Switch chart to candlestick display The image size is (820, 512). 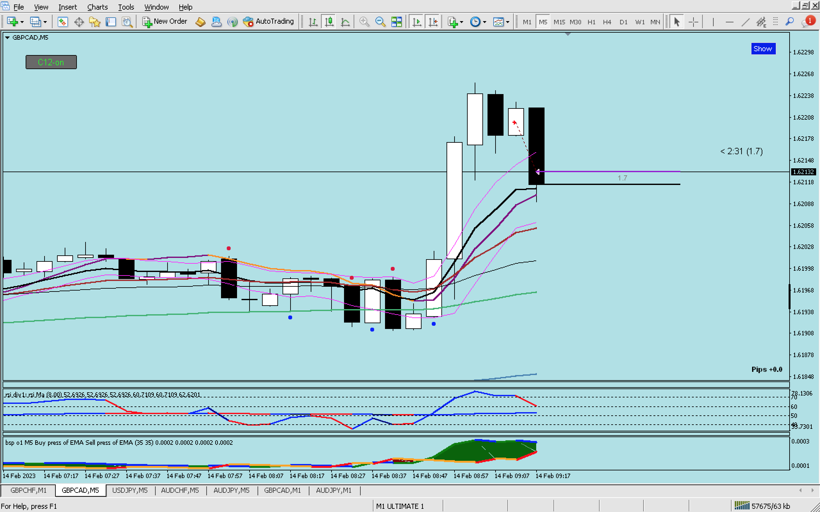[x=329, y=22]
